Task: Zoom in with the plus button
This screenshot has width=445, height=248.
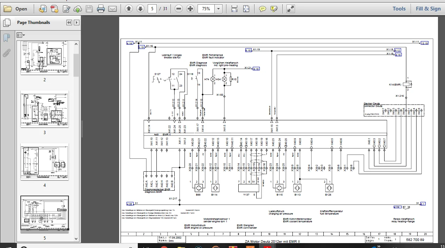Action: click(x=190, y=9)
